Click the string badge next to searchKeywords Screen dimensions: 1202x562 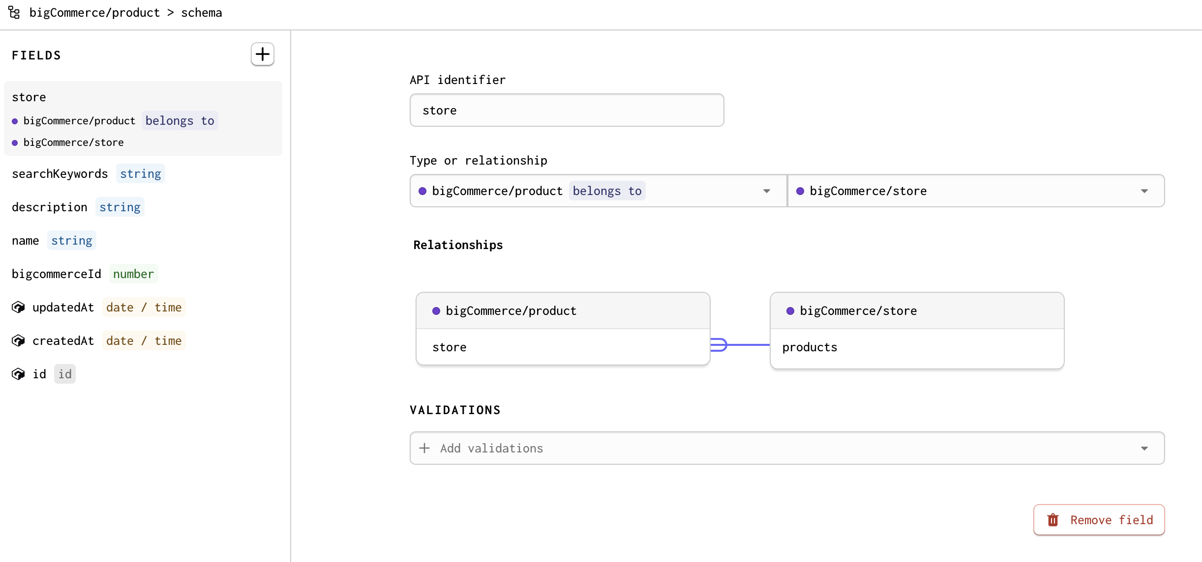coord(141,173)
